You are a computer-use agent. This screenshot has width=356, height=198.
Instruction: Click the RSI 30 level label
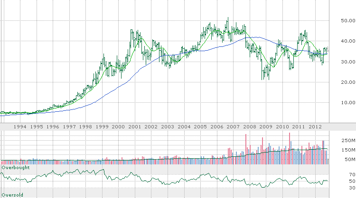(352, 188)
